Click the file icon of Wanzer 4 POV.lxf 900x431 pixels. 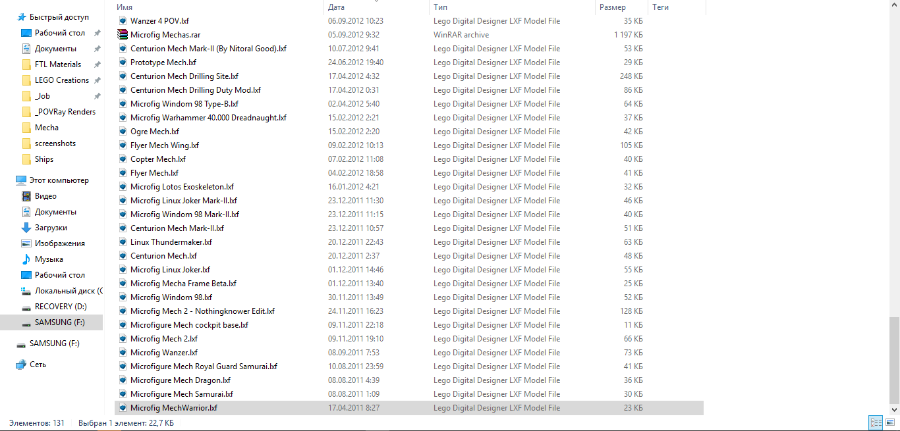tap(123, 21)
